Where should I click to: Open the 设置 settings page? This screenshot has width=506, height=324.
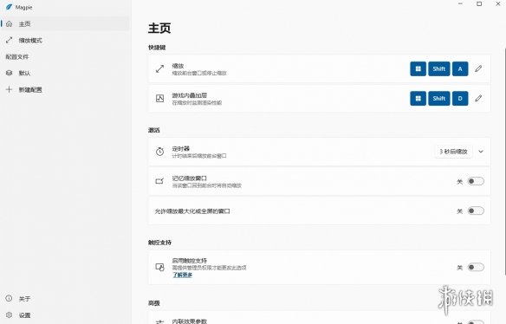65,315
